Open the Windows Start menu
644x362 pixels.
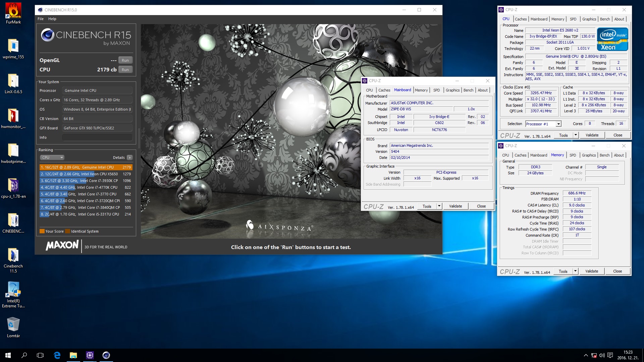tap(8, 355)
